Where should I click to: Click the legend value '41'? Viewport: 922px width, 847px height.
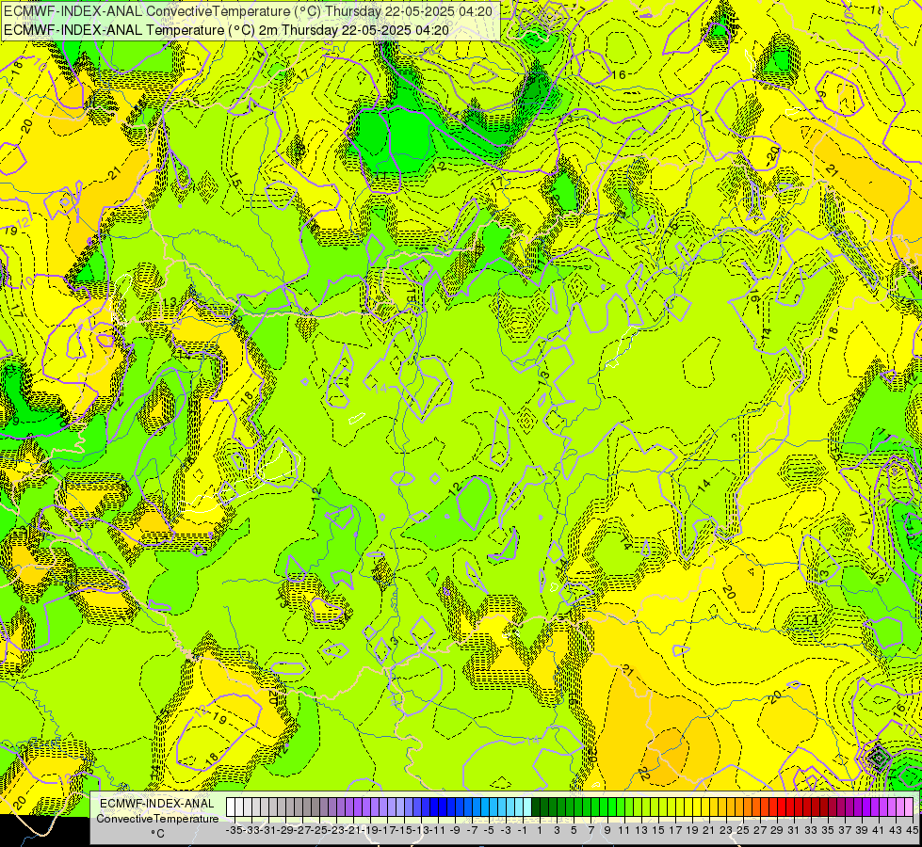click(879, 831)
